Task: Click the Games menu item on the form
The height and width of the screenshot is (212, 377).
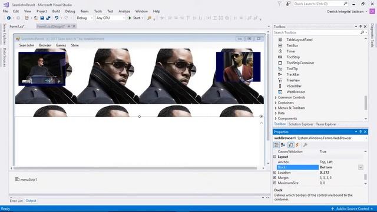Action: pos(61,45)
